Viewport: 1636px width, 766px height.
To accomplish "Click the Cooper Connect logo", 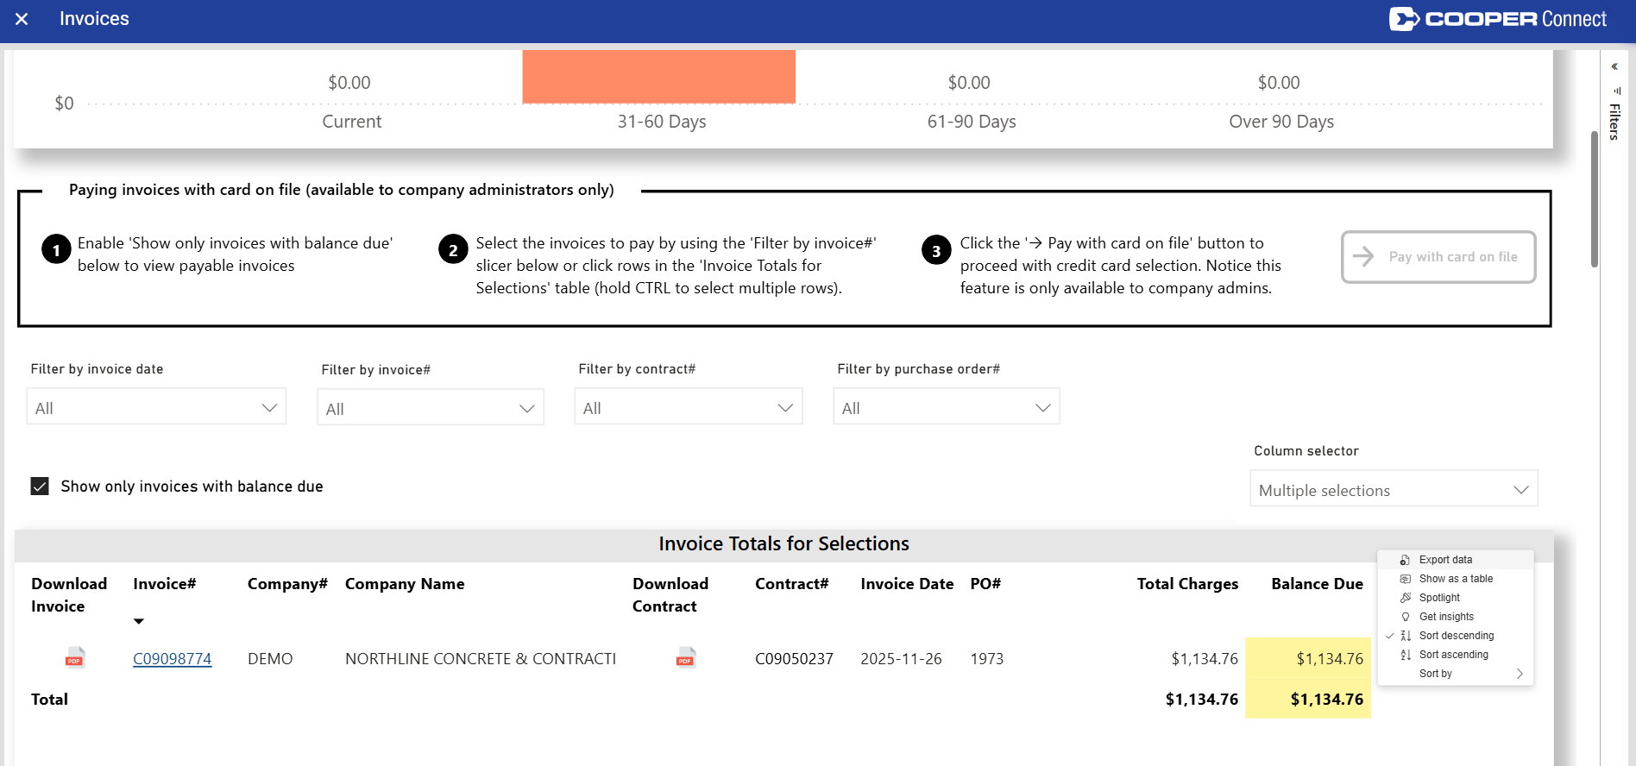I will pos(1497,19).
